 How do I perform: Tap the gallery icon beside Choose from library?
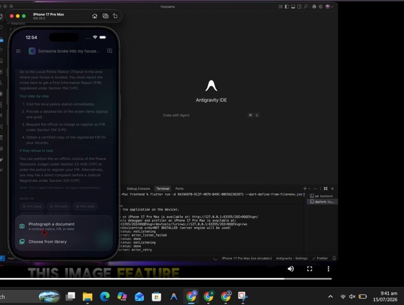tap(22, 242)
